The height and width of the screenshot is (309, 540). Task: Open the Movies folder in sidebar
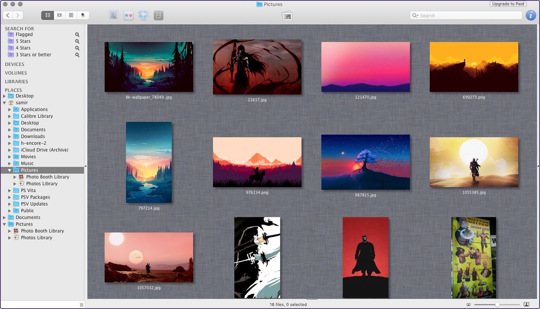pos(28,157)
